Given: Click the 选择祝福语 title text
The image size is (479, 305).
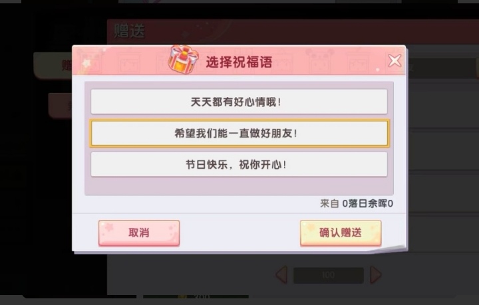Looking at the screenshot, I should (239, 62).
